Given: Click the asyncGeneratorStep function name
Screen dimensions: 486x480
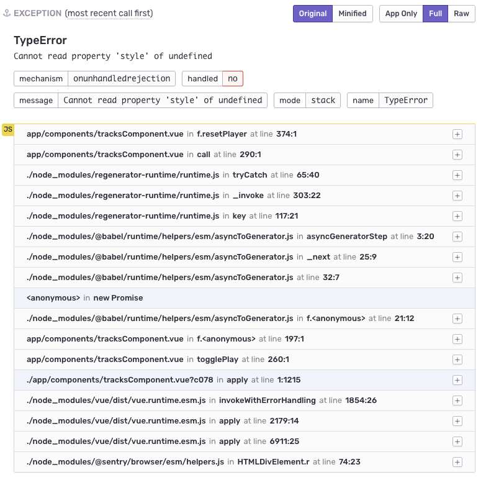Looking at the screenshot, I should pos(347,237).
